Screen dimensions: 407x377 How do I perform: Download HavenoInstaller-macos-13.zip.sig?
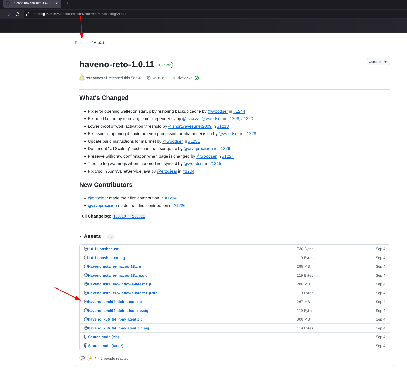coord(118,275)
